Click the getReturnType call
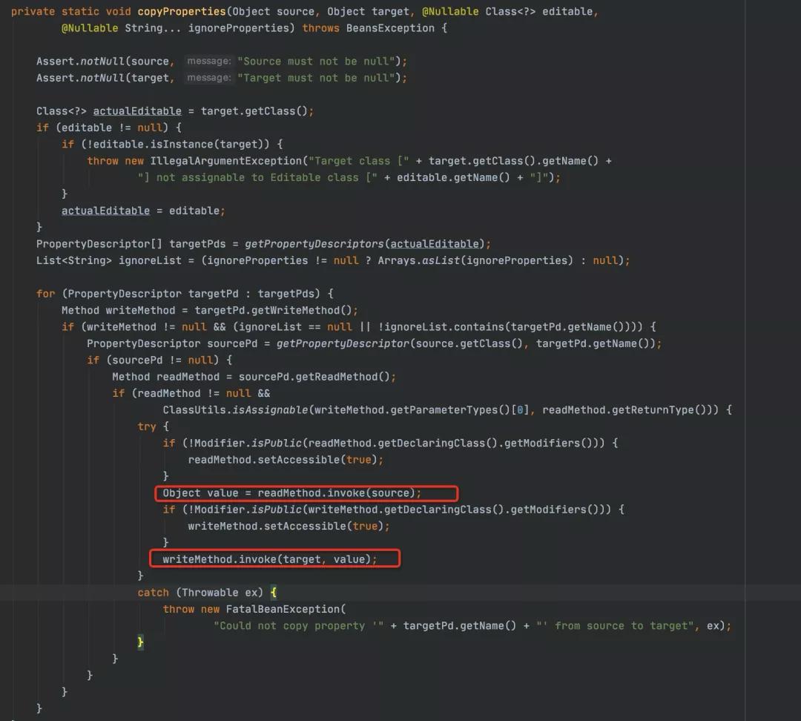Viewport: 801px width, 721px height. [x=656, y=409]
